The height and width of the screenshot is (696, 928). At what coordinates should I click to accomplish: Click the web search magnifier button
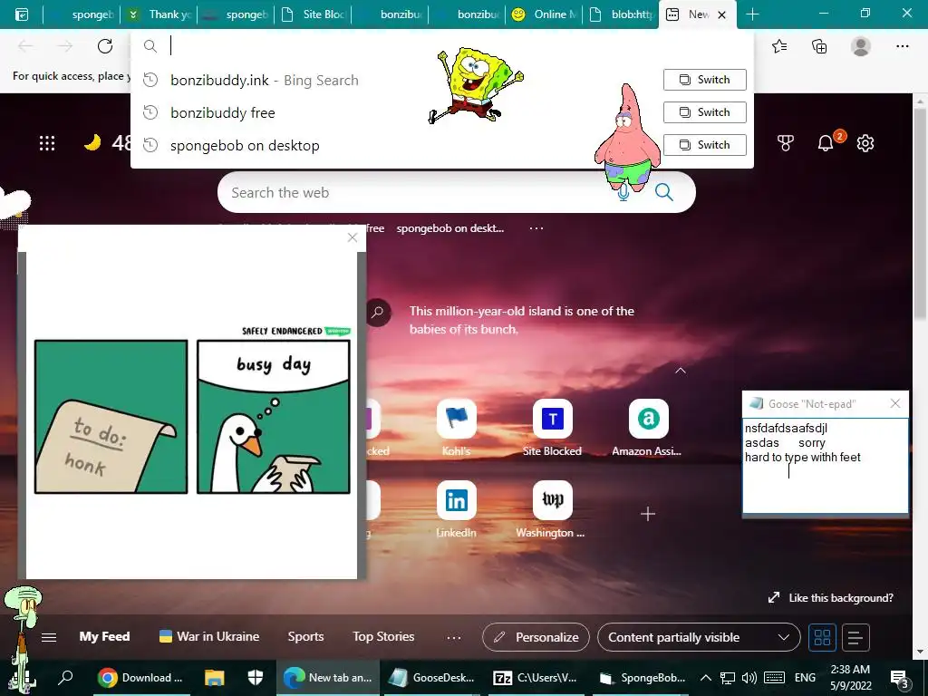(664, 192)
